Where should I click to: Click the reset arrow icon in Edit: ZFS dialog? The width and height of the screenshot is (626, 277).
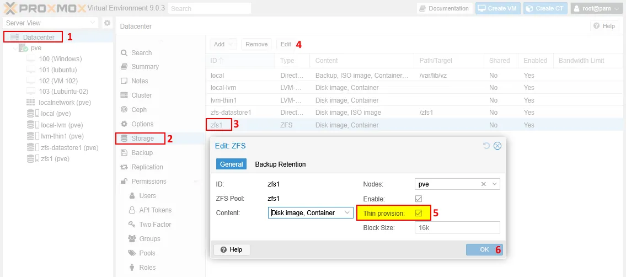(486, 146)
